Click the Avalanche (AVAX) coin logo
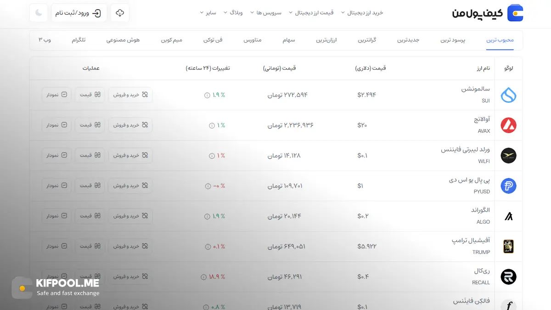The width and height of the screenshot is (551, 310). [x=508, y=125]
